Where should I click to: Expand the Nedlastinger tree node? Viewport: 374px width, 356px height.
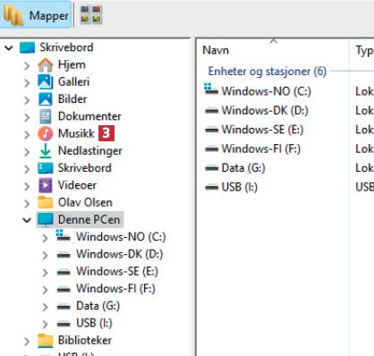click(27, 151)
